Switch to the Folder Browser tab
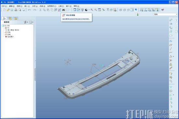 pos(10,18)
